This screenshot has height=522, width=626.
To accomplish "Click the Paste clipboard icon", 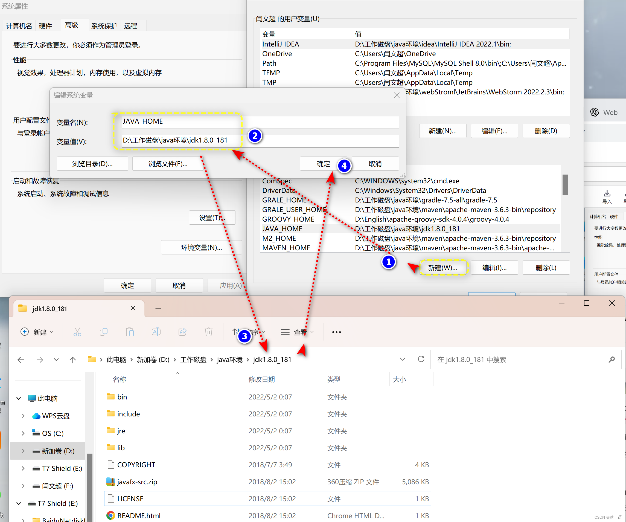I will pyautogui.click(x=130, y=332).
